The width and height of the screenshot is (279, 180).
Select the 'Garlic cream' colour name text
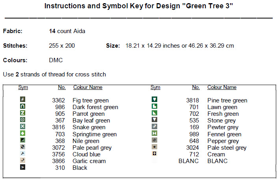pos(89,161)
